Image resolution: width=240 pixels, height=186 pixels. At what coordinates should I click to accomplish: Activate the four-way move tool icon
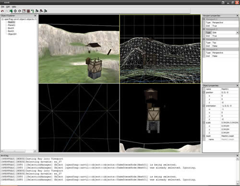click(15, 11)
